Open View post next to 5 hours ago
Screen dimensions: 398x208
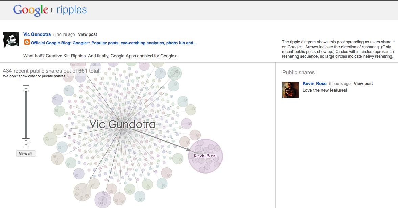click(x=363, y=83)
